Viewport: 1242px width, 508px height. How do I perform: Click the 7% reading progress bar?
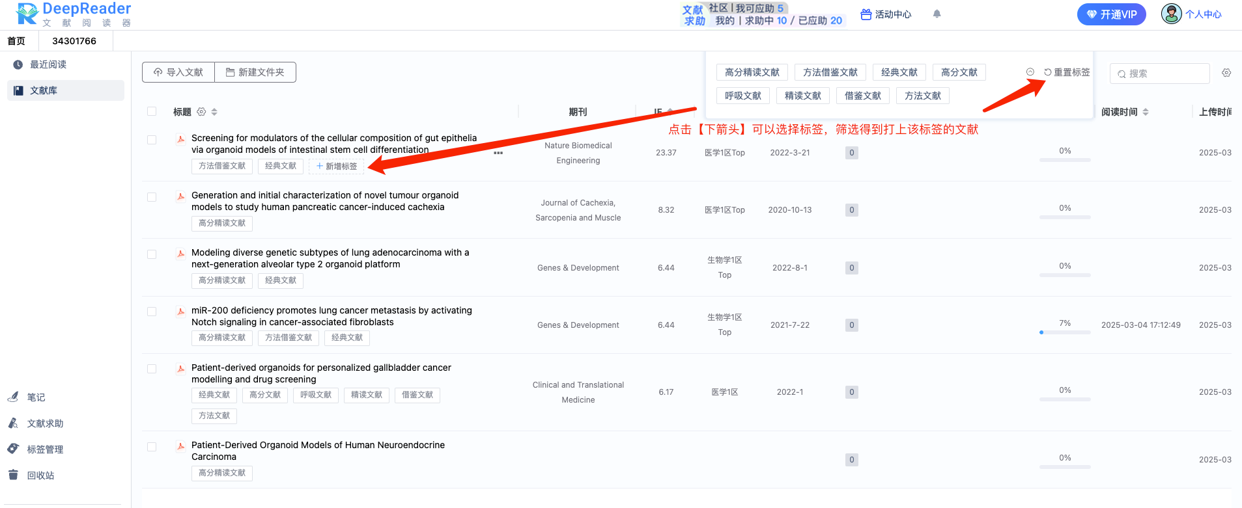coord(1065,332)
